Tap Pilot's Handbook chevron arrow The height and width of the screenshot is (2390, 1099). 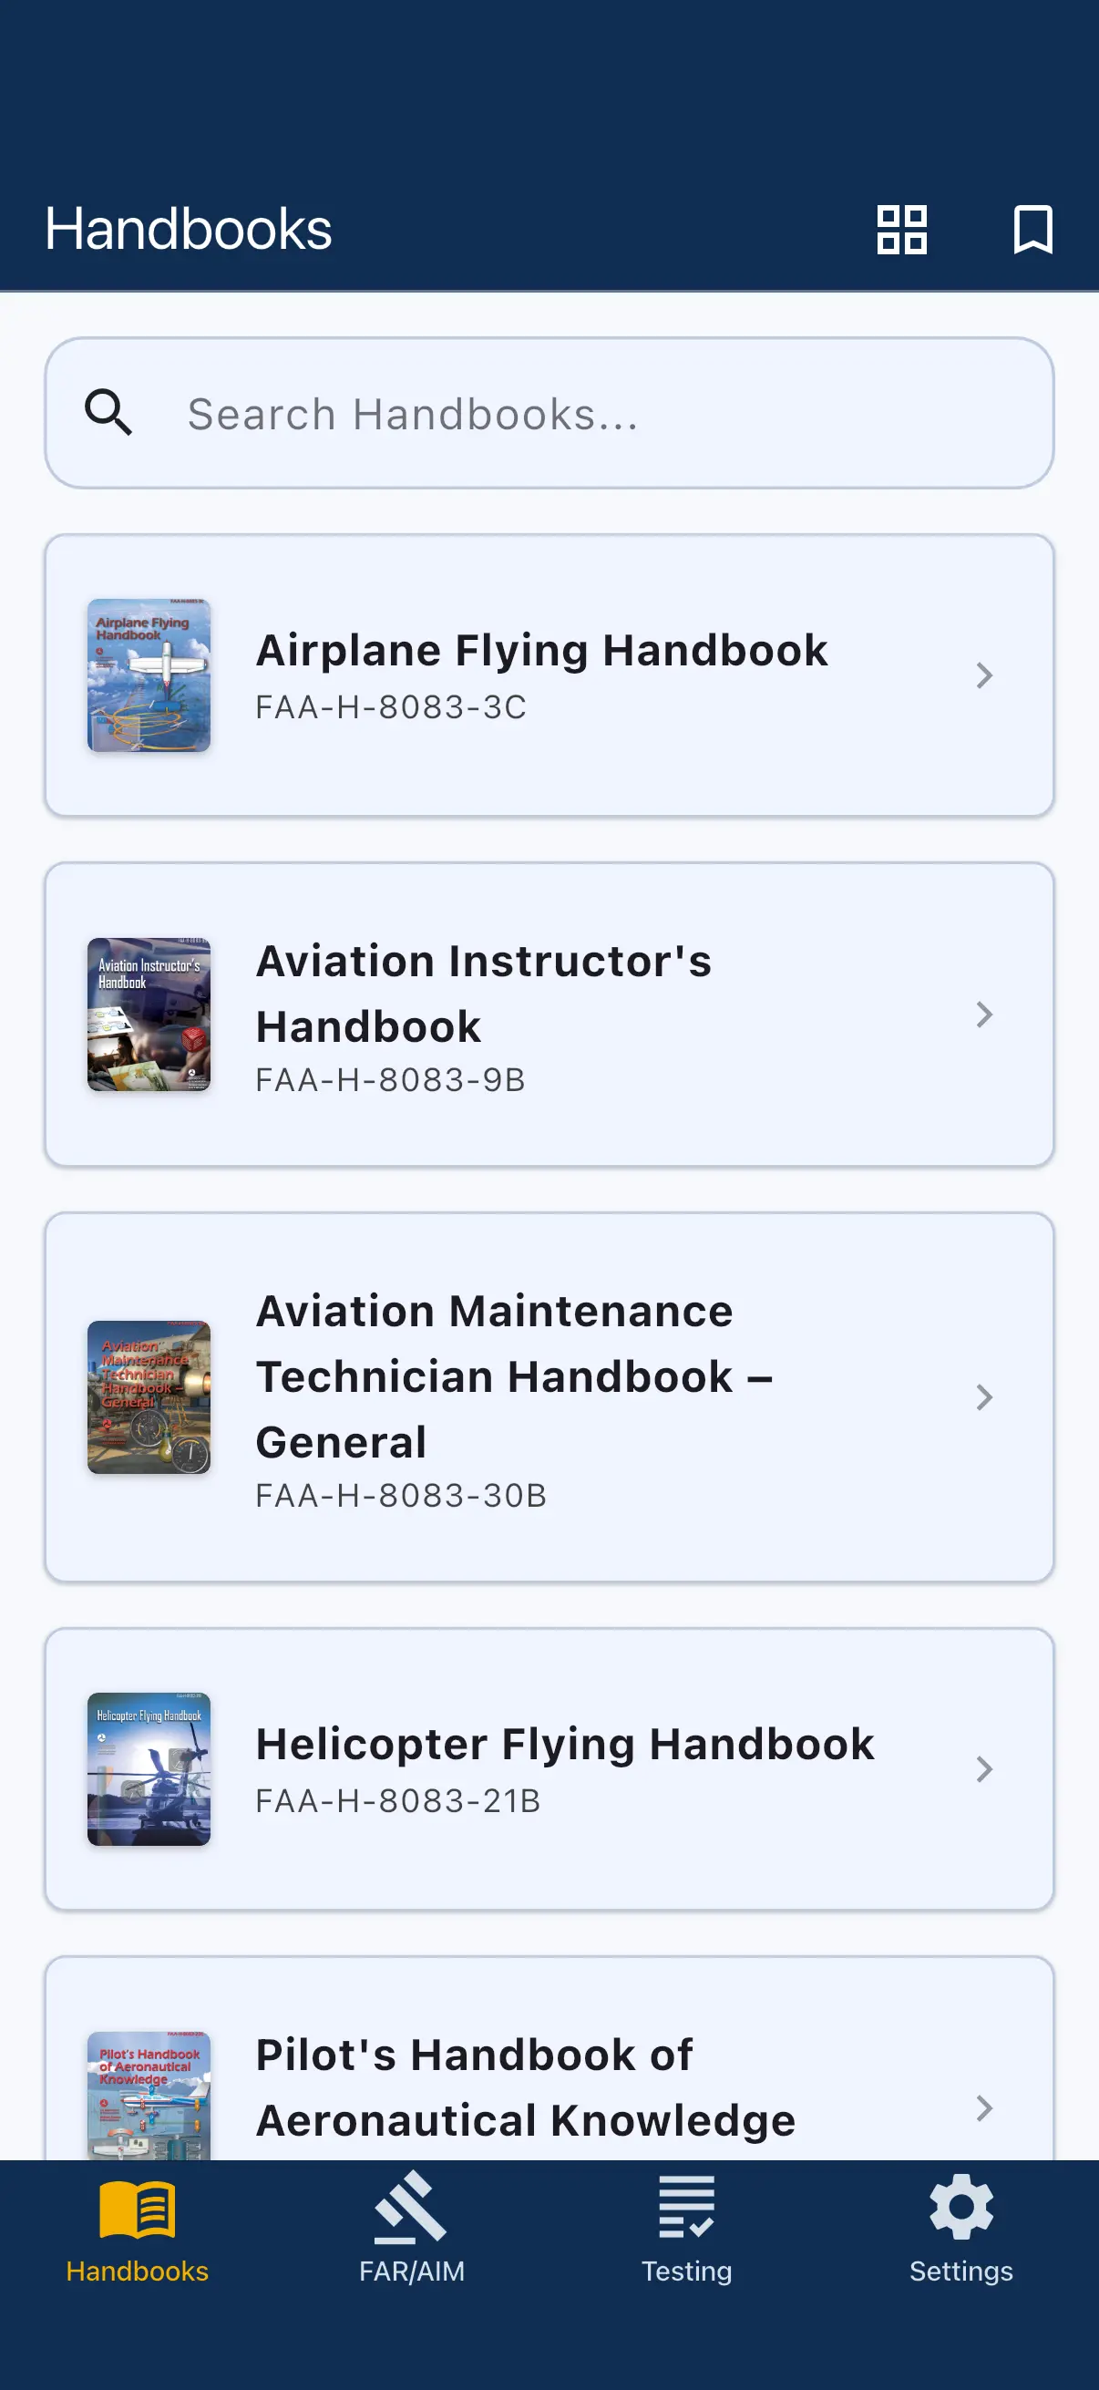coord(984,2108)
